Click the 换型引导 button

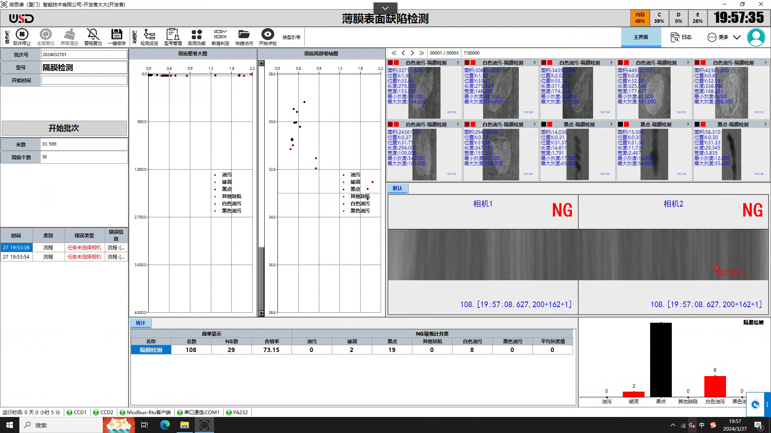(x=291, y=37)
